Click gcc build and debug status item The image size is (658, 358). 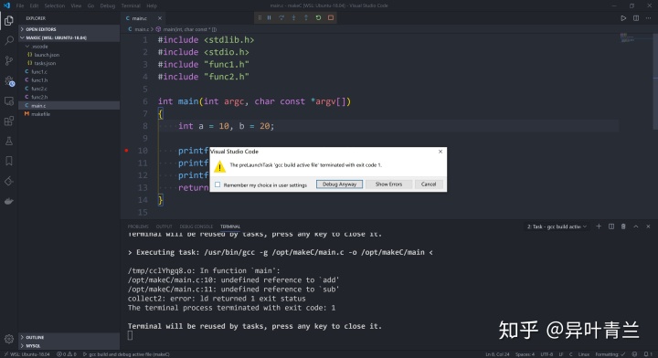tap(126, 354)
